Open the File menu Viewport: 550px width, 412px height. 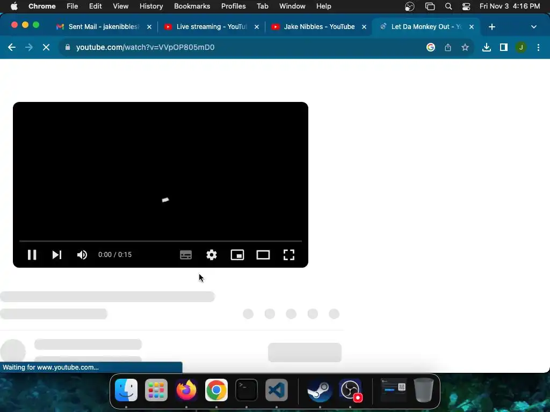pyautogui.click(x=73, y=6)
